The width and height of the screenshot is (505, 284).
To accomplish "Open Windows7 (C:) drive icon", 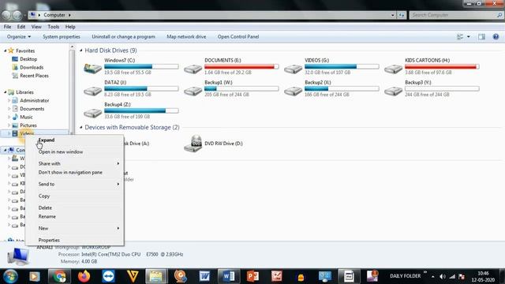I will 93,68.
